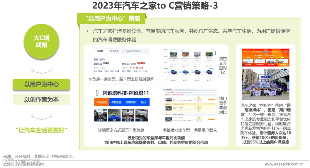Open the outdoor group photo
310x168 pixels.
click(266, 84)
